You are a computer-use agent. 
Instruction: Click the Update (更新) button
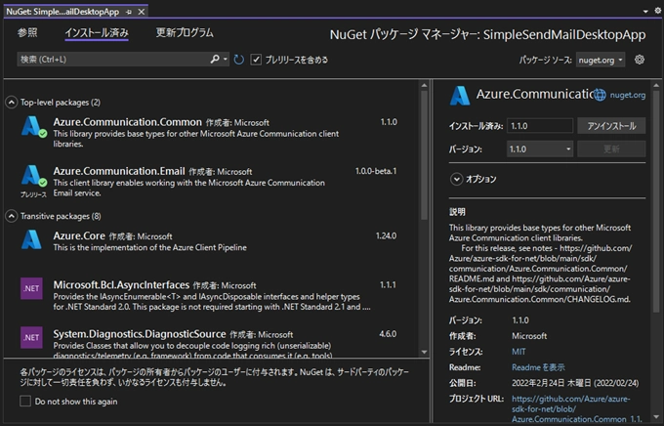611,149
